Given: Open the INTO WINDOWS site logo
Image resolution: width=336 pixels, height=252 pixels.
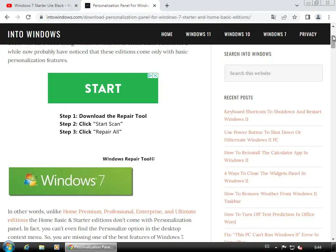Looking at the screenshot, I should 34,34.
